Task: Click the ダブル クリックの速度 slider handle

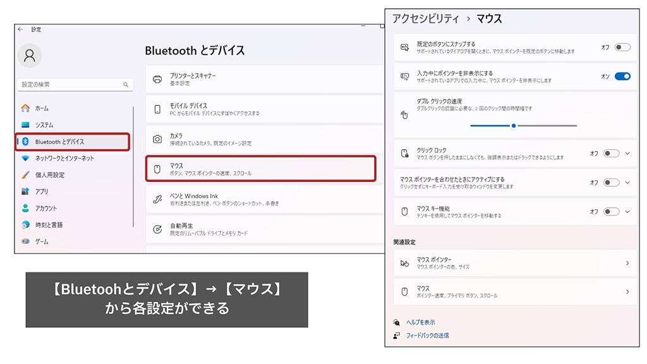Action: click(x=514, y=126)
